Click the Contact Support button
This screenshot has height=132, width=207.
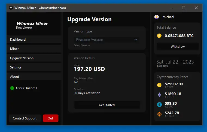[25, 118]
